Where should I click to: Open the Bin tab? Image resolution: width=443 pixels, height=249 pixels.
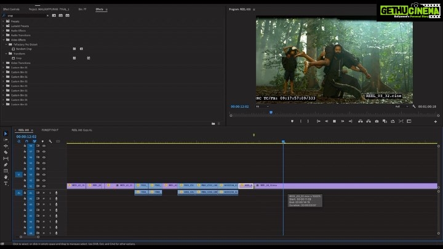(x=82, y=9)
